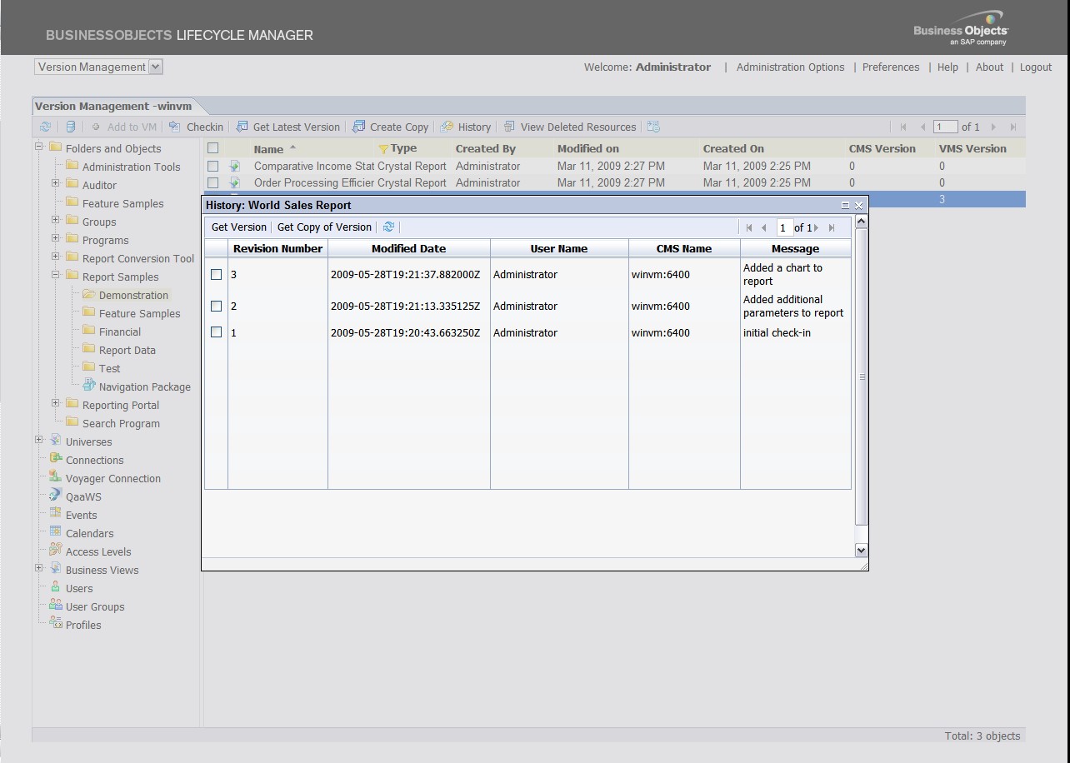Maximize the History: World Sales Report dialog
The width and height of the screenshot is (1070, 763).
845,205
